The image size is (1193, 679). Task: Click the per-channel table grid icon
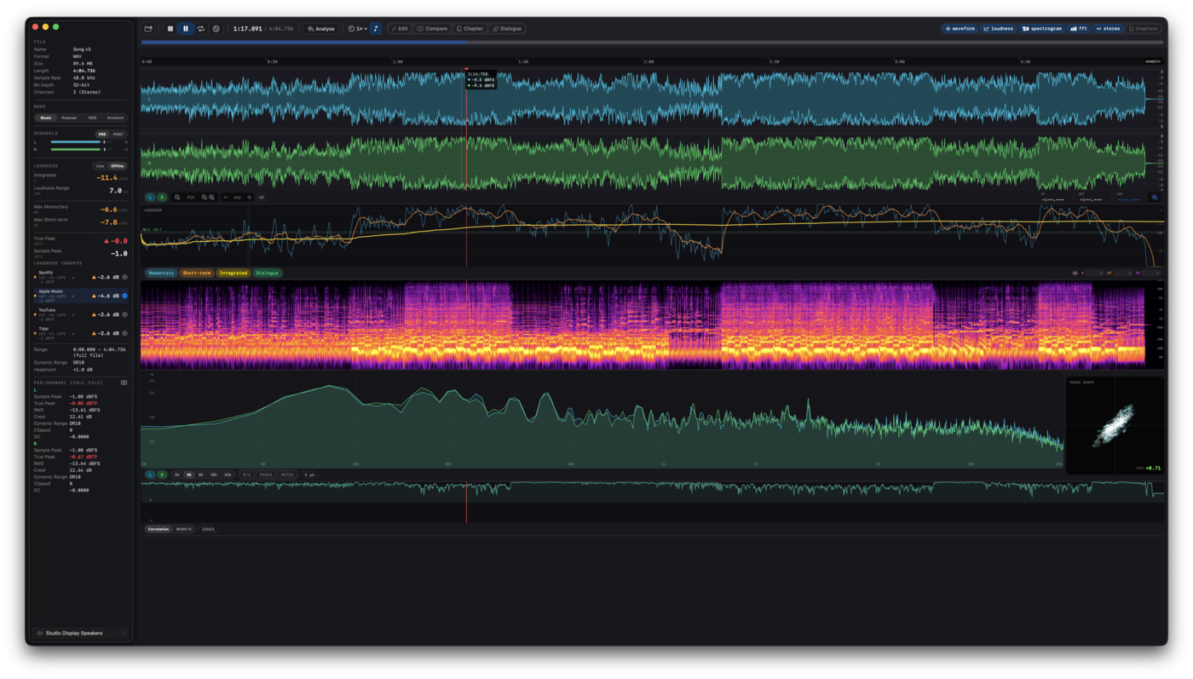(x=124, y=383)
